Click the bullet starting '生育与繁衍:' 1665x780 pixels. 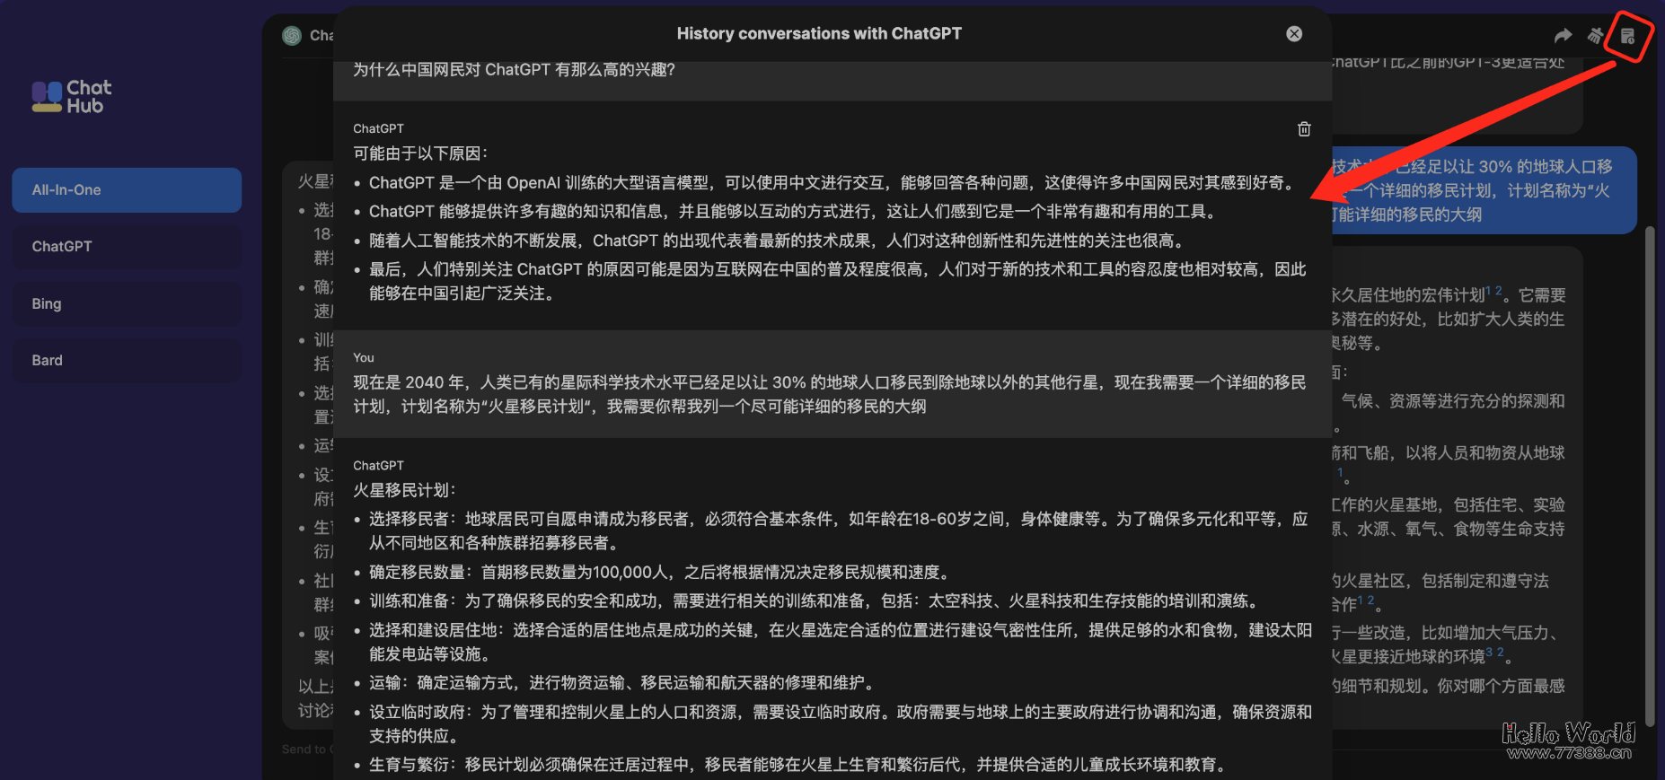[799, 765]
